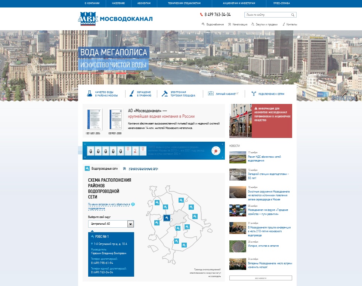The height and width of the screenshot is (286, 362).
Task: Open «По каким вопросам я могу обратиться» link
Action: [x=109, y=206]
